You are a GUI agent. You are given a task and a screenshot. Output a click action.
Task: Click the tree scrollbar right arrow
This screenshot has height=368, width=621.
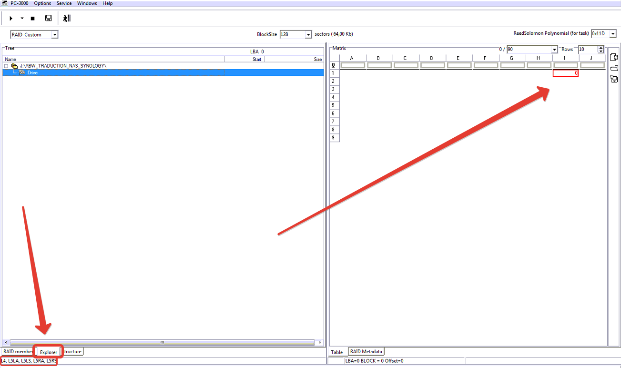click(319, 342)
